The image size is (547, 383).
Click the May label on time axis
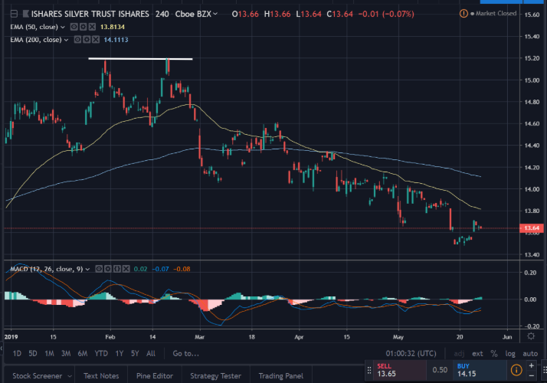click(x=398, y=337)
